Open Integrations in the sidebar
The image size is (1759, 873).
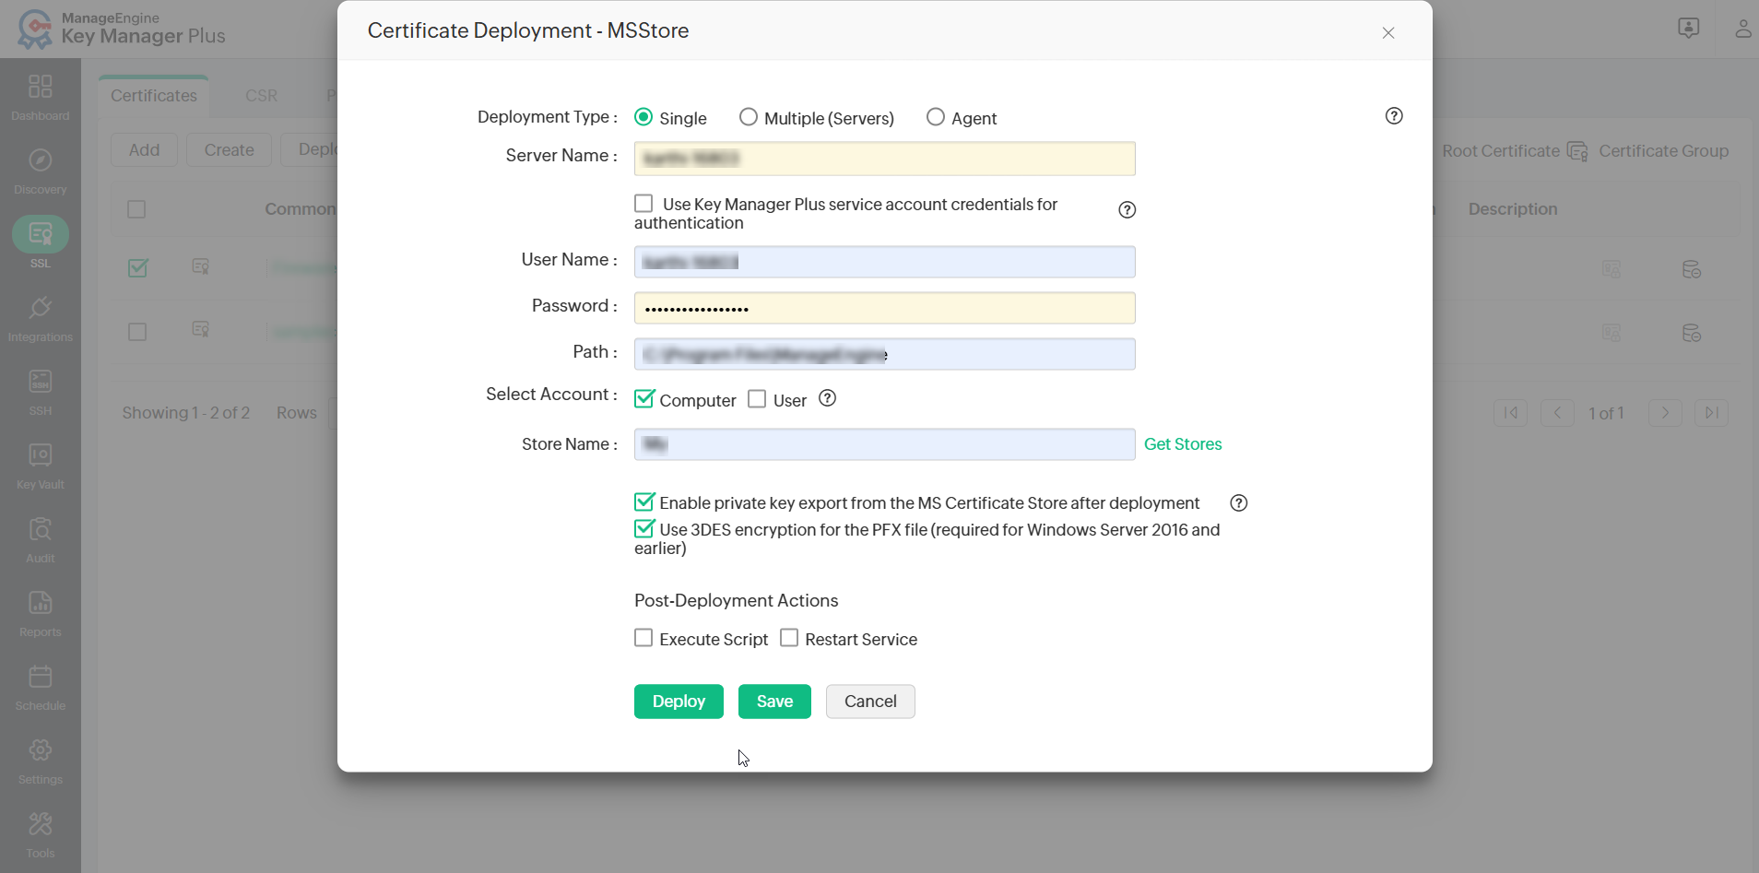point(40,319)
